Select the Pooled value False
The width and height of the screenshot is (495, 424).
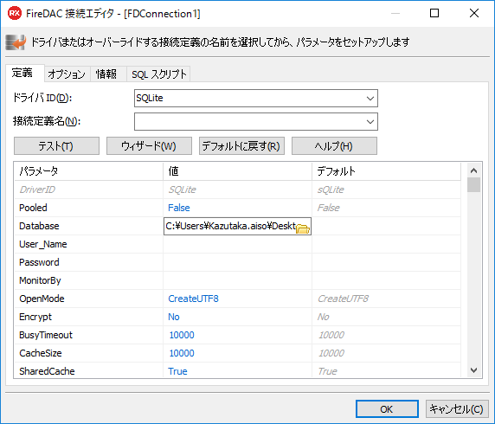179,208
